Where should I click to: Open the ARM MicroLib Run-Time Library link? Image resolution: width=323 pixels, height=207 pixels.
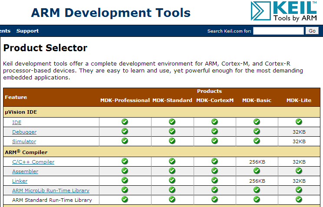pos(51,191)
